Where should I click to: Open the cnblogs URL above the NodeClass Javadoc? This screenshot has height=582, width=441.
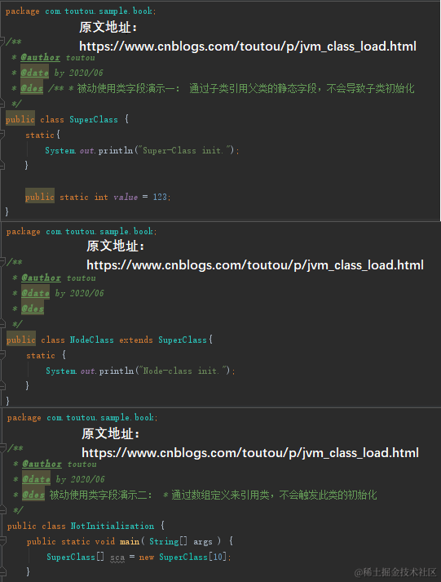255,265
